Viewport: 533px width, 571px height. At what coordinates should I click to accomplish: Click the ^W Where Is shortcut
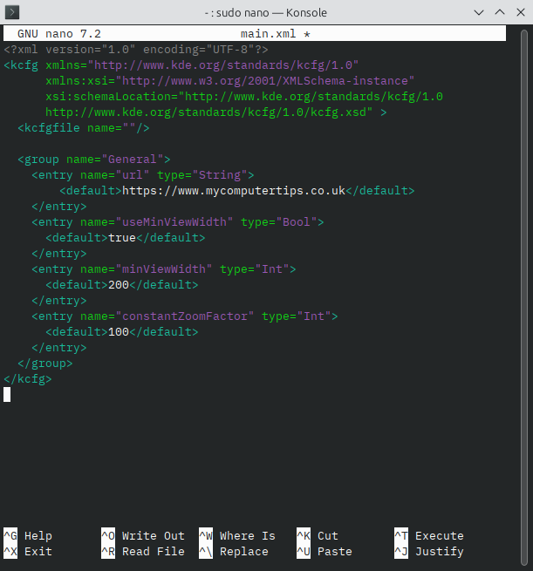(x=237, y=536)
